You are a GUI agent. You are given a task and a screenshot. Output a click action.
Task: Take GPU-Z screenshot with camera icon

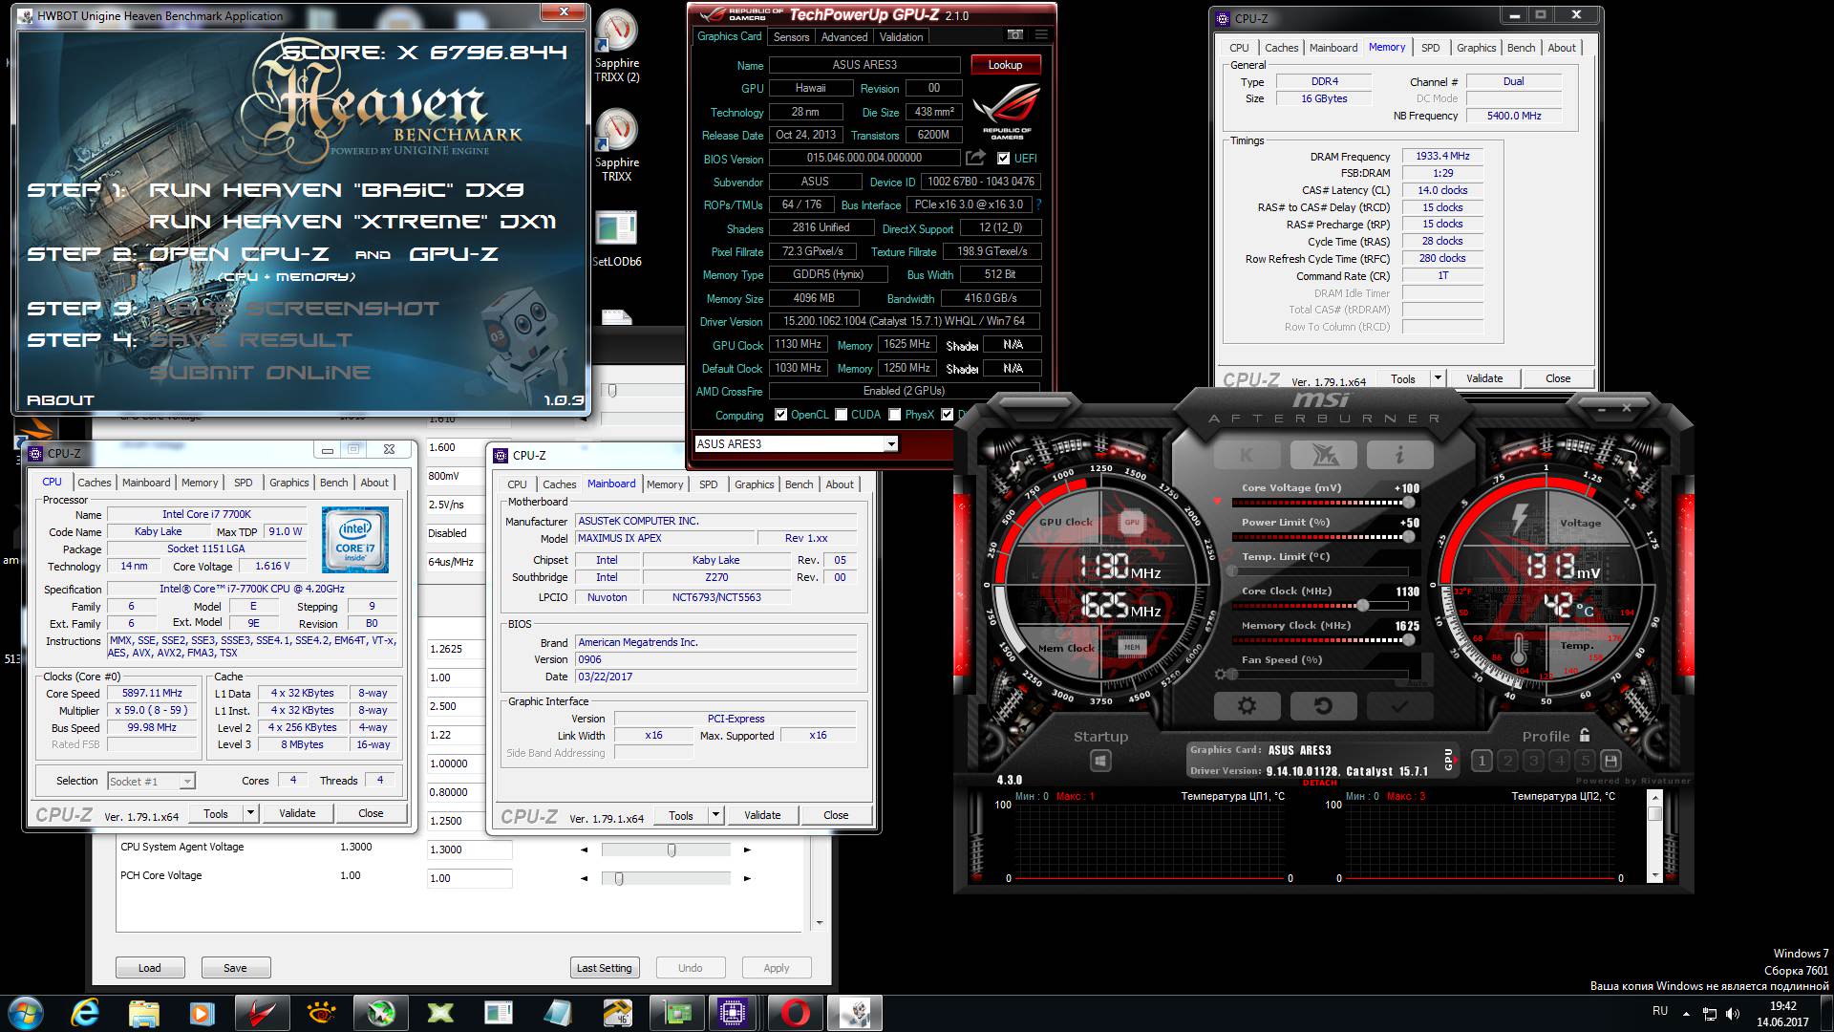[x=1014, y=35]
